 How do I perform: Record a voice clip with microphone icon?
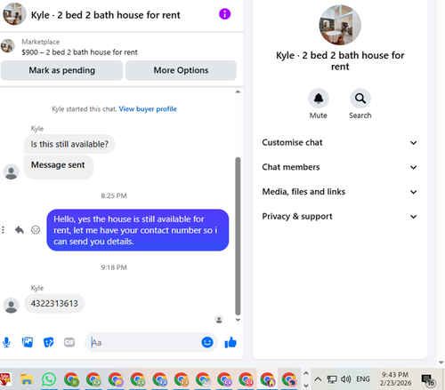click(6, 342)
